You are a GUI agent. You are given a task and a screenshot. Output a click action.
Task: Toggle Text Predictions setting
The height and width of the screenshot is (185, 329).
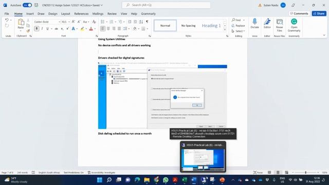pos(74,173)
